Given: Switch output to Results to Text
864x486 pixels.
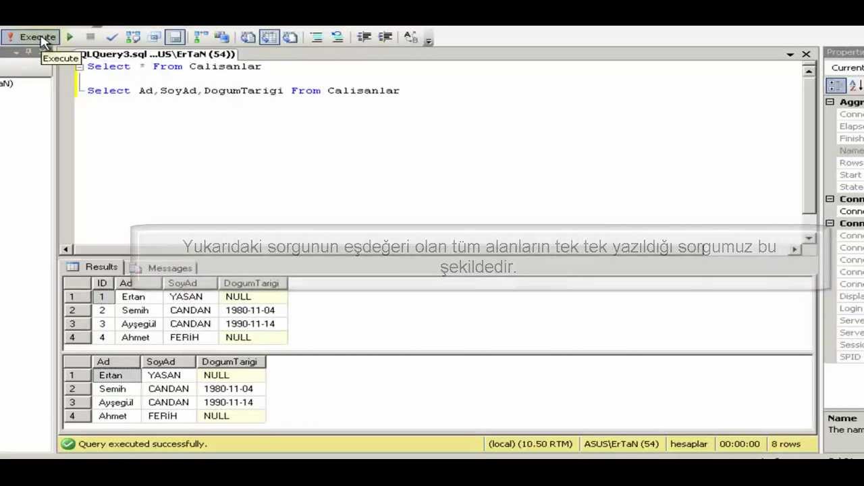Looking at the screenshot, I should pyautogui.click(x=248, y=37).
